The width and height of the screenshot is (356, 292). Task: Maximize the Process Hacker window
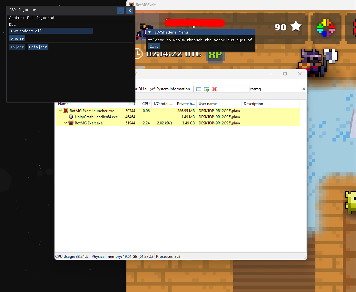click(285, 74)
